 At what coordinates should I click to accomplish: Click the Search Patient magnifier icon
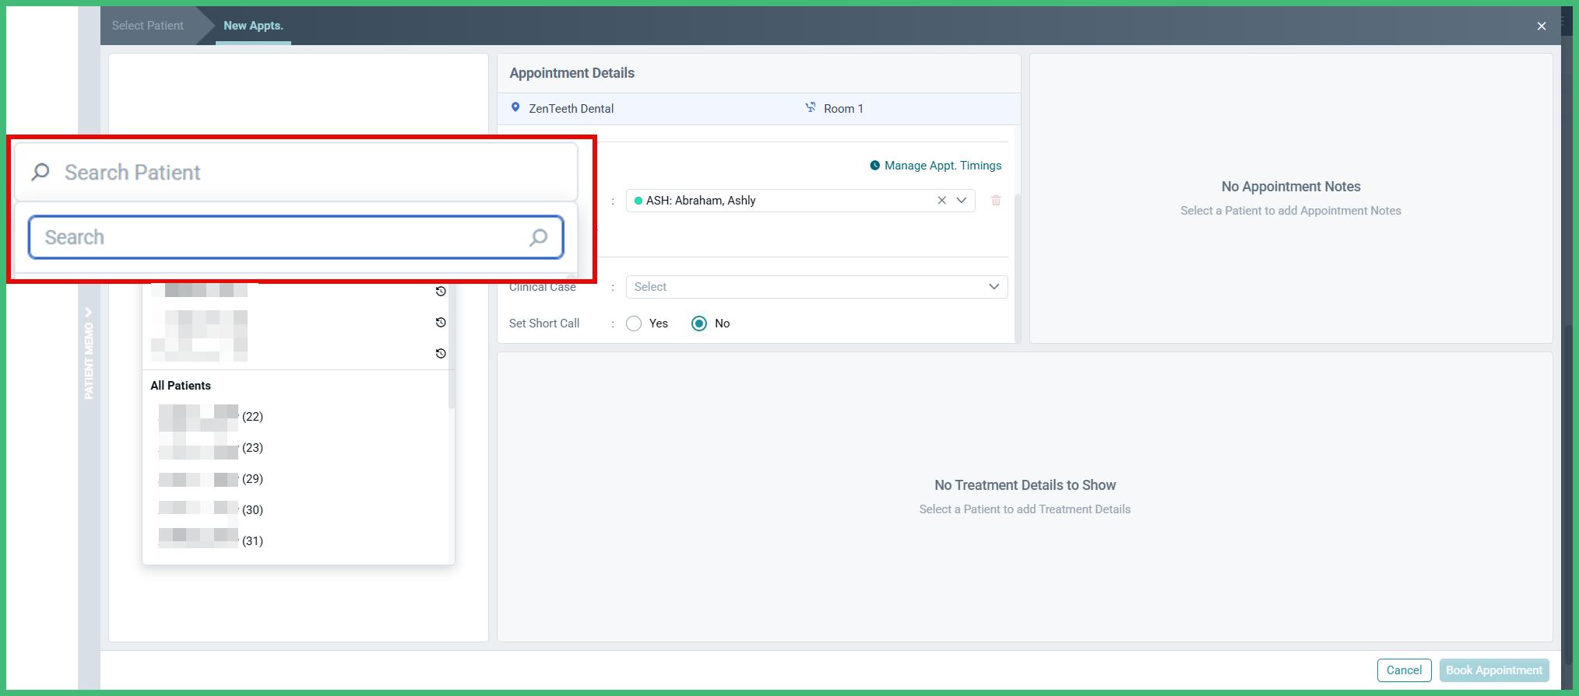40,172
